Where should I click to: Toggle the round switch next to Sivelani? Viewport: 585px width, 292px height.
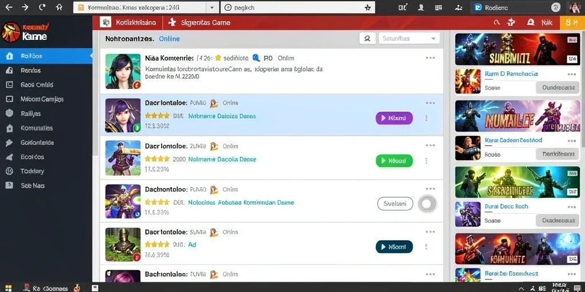click(427, 204)
